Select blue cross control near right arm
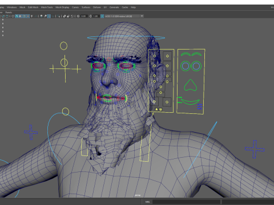The height and width of the screenshot is (205, 274). [x=255, y=149]
